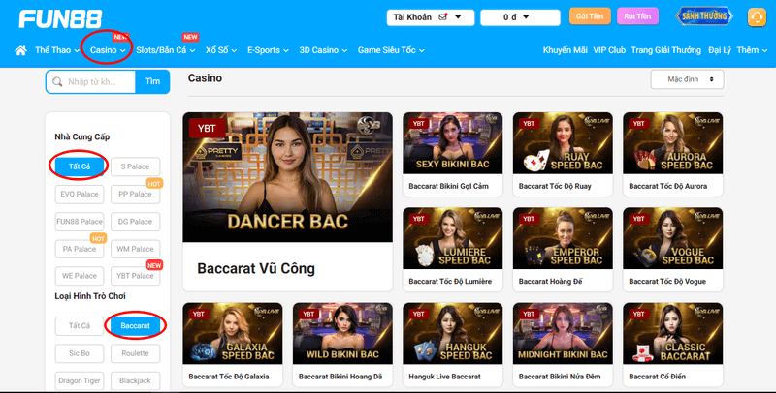Open Ruay Speed Bac game thumbnail
The height and width of the screenshot is (393, 776).
563,143
